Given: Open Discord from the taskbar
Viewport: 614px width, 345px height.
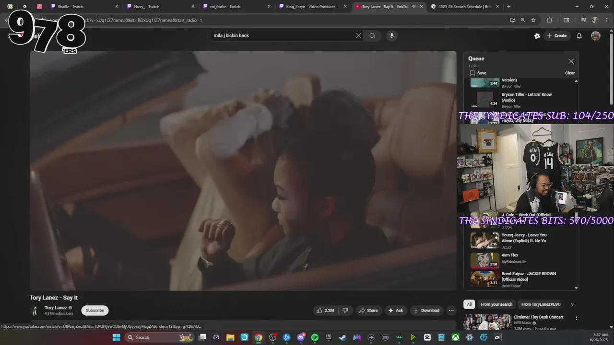Looking at the screenshot, I should coord(301,337).
